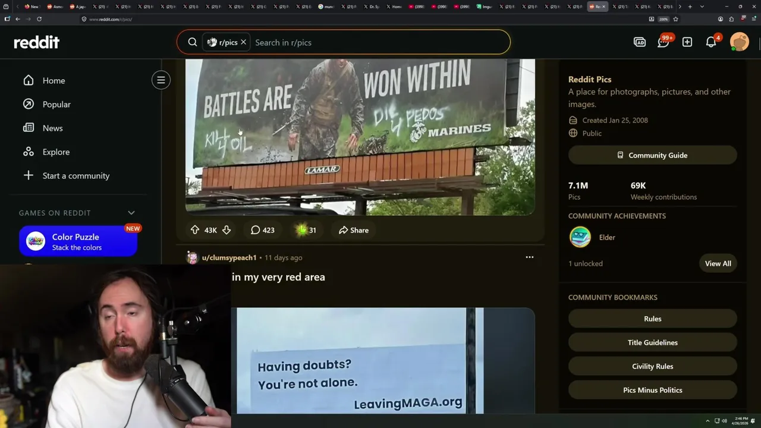Open the post's three-dot overflow menu
The height and width of the screenshot is (428, 761).
click(530, 257)
